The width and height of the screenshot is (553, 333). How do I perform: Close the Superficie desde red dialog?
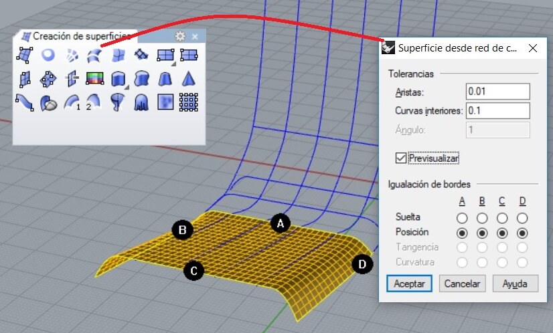(x=533, y=48)
